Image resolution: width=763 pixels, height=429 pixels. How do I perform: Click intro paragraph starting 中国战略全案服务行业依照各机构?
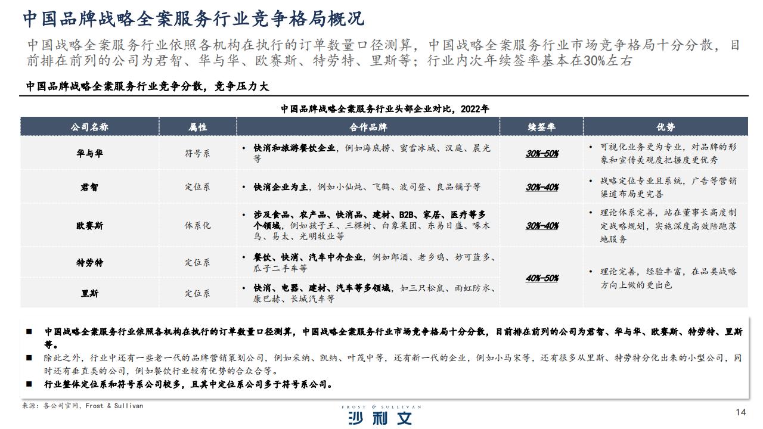tap(384, 53)
